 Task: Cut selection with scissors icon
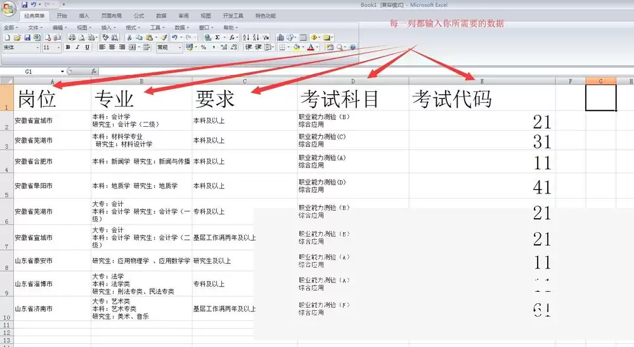click(x=129, y=37)
